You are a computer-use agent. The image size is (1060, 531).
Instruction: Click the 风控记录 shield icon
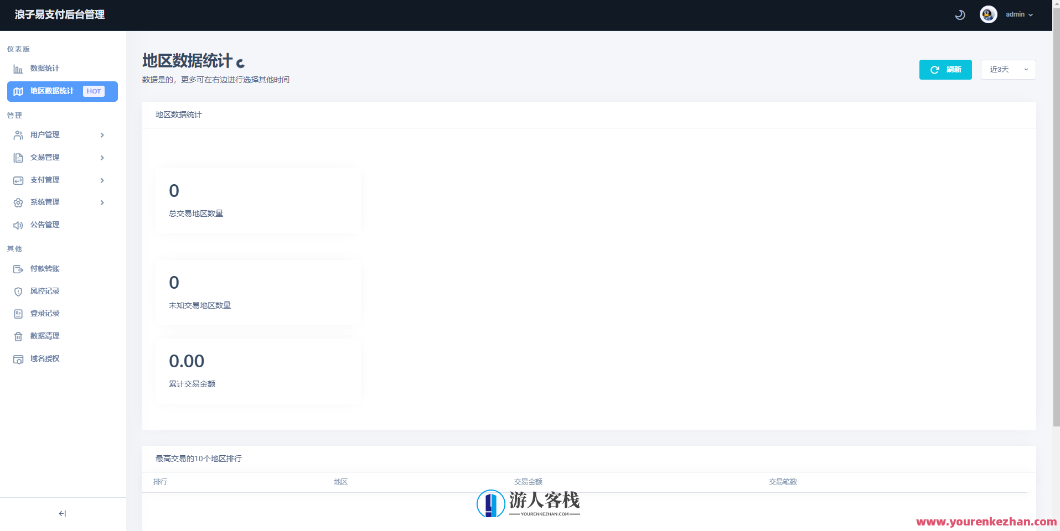coord(18,291)
